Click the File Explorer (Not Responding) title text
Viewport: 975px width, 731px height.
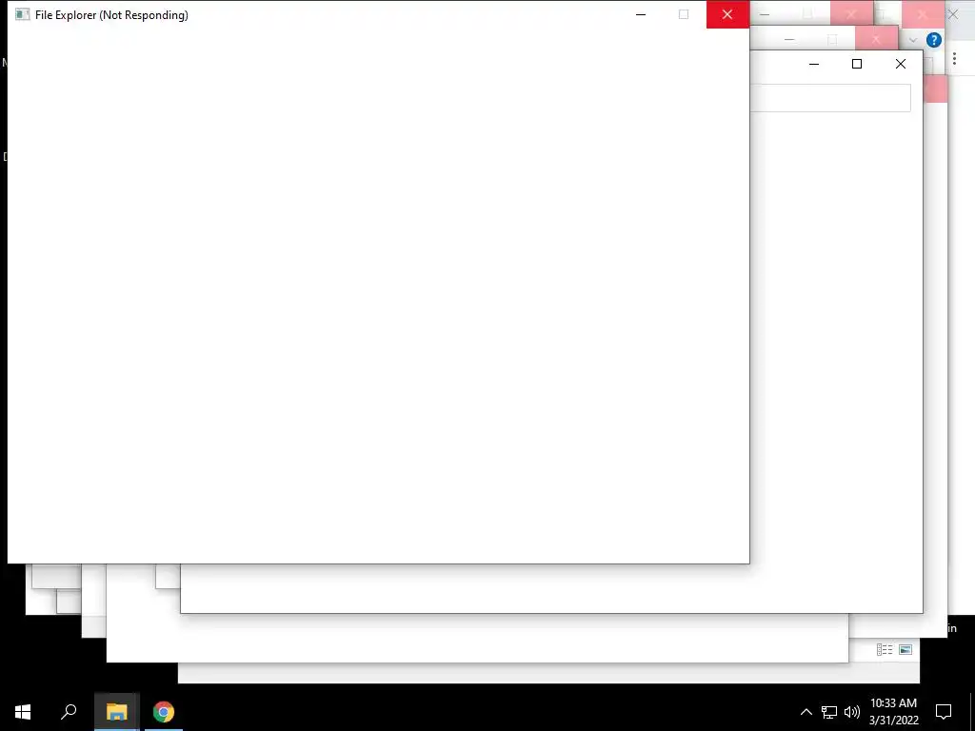111,15
